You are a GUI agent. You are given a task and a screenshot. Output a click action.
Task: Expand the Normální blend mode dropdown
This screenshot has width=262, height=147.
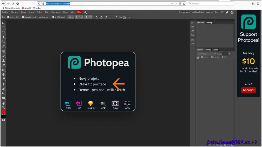click(x=206, y=54)
